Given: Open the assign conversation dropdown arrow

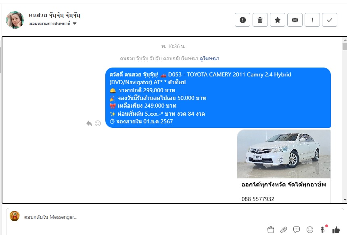Looking at the screenshot, I should point(75,23).
